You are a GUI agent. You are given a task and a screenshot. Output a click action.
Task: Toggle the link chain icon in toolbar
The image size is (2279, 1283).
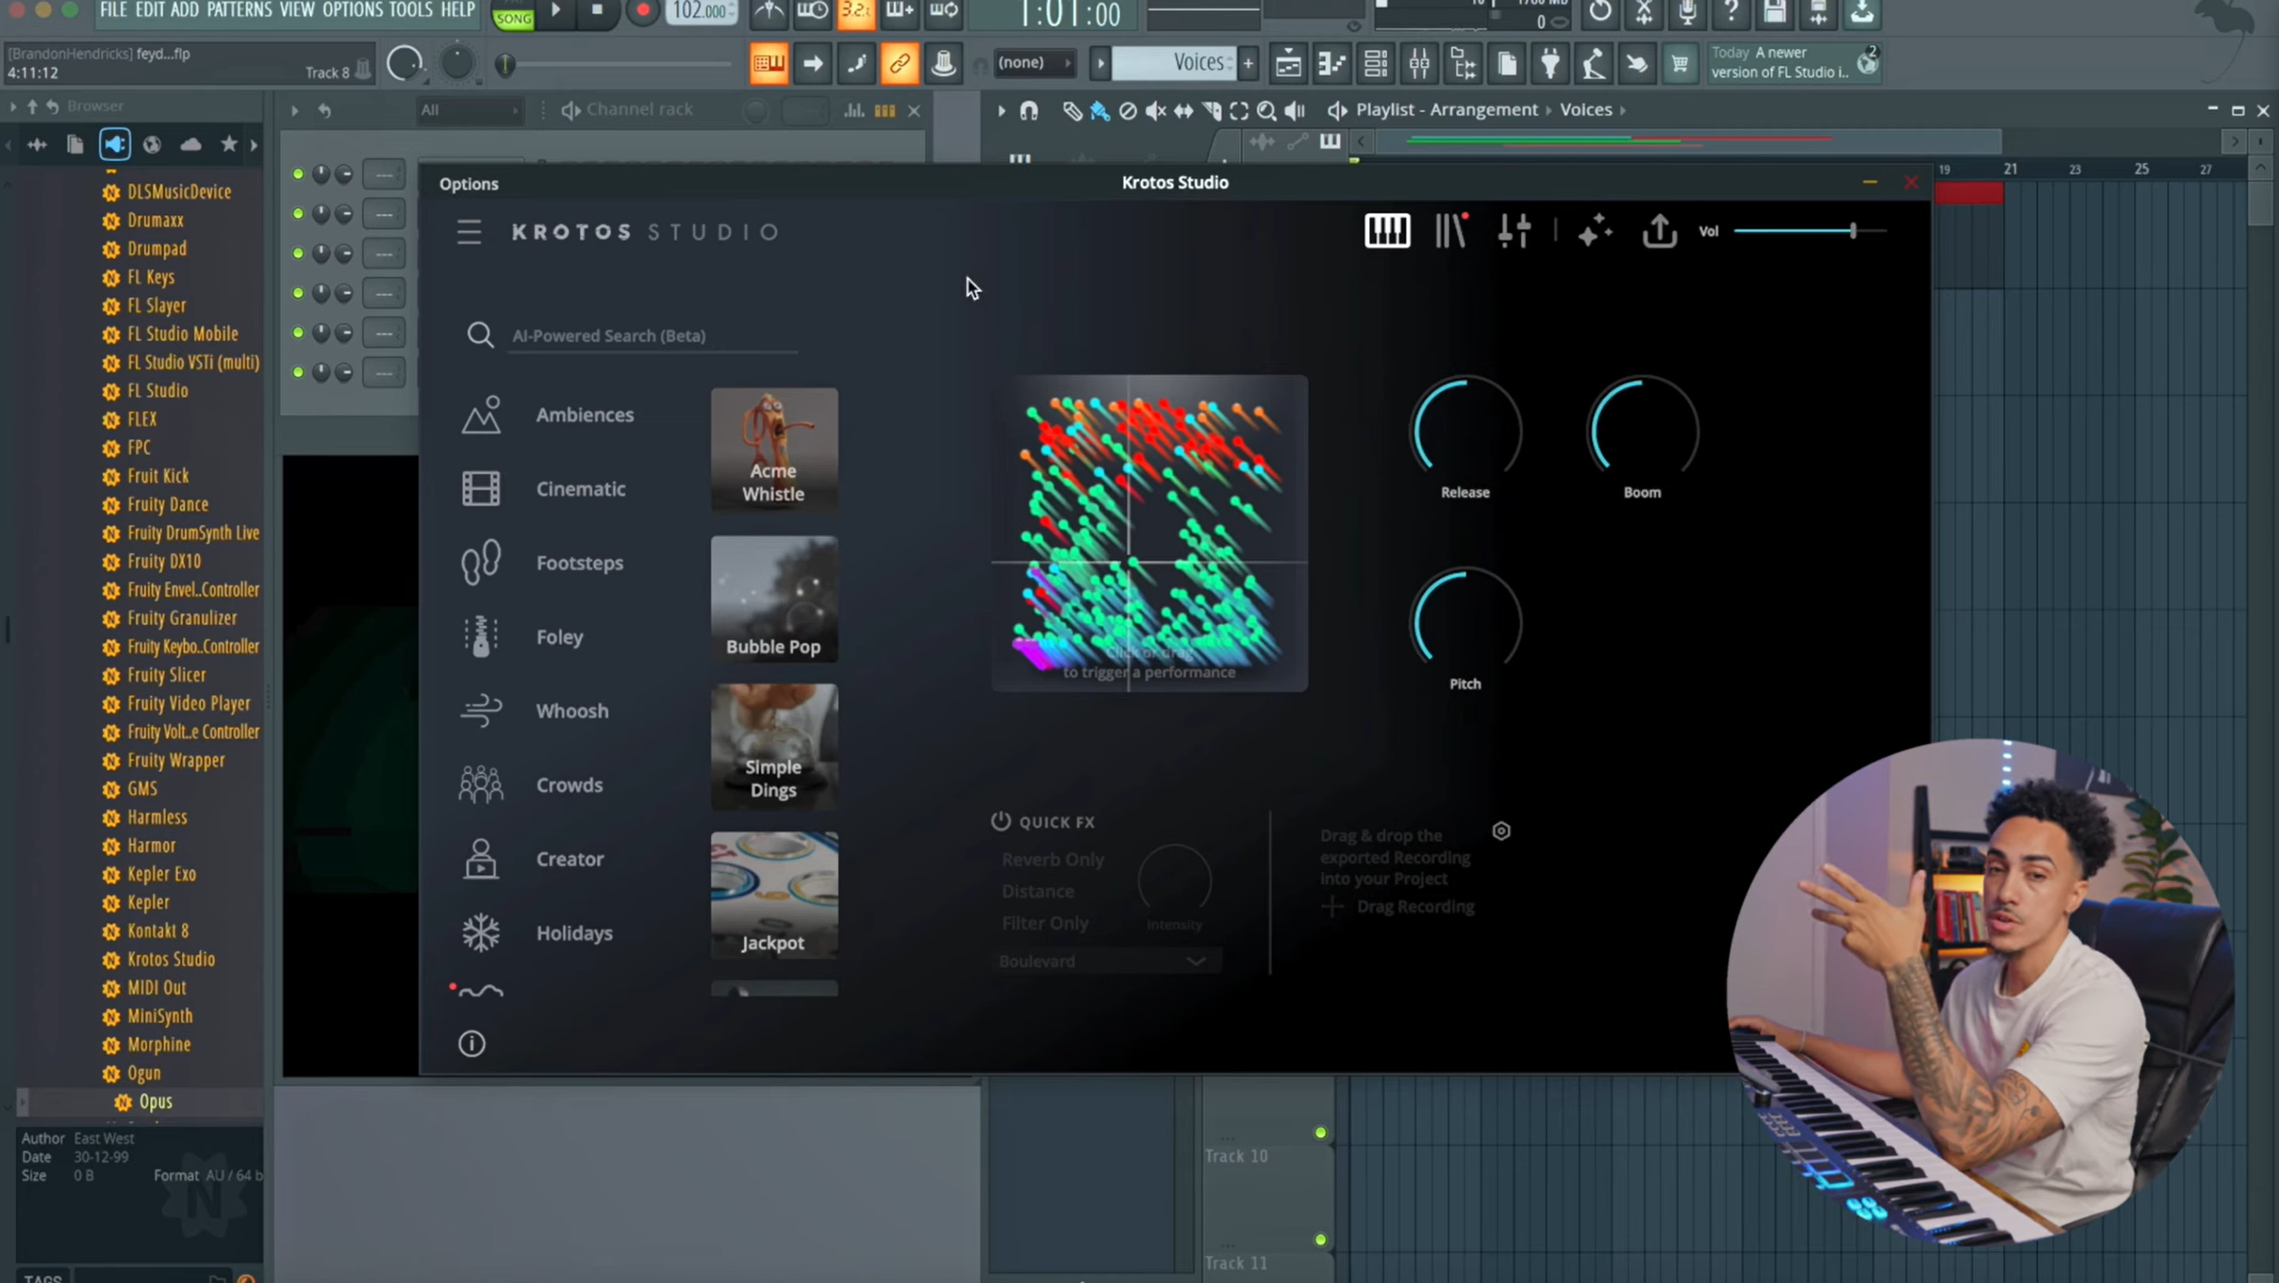tap(899, 63)
